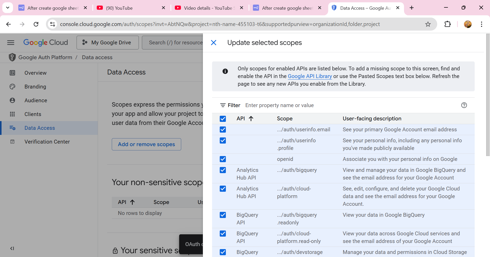Close the Data Access browser tab
490x257 pixels.
click(398, 8)
